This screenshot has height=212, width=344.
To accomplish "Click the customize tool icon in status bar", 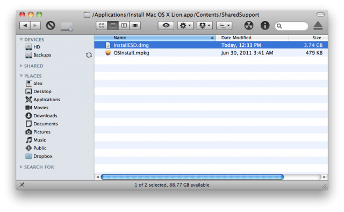I will tap(21, 185).
